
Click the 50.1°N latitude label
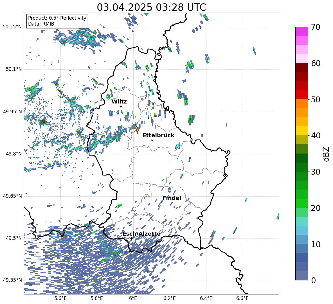[13, 69]
